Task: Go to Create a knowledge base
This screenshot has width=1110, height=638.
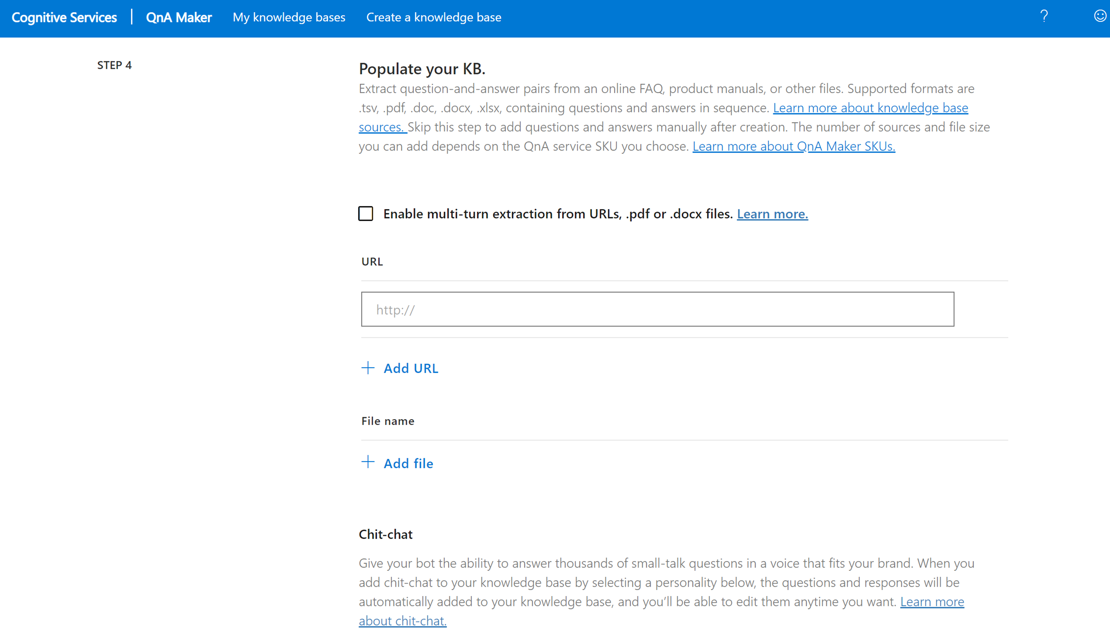Action: (x=434, y=17)
